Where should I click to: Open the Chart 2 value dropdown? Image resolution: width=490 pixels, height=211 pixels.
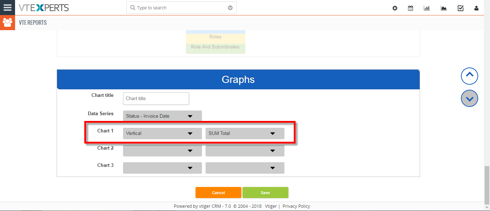pyautogui.click(x=245, y=151)
